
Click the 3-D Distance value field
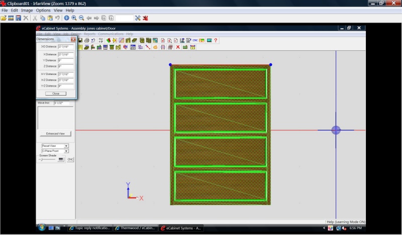(x=66, y=46)
